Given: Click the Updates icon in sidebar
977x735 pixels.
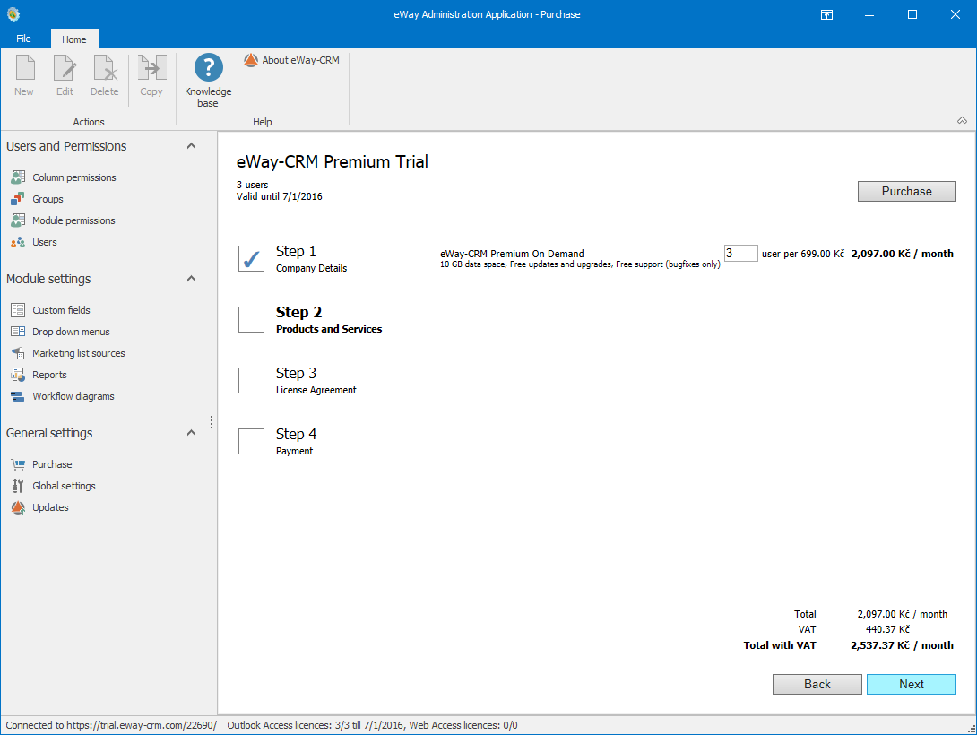Looking at the screenshot, I should tap(18, 507).
